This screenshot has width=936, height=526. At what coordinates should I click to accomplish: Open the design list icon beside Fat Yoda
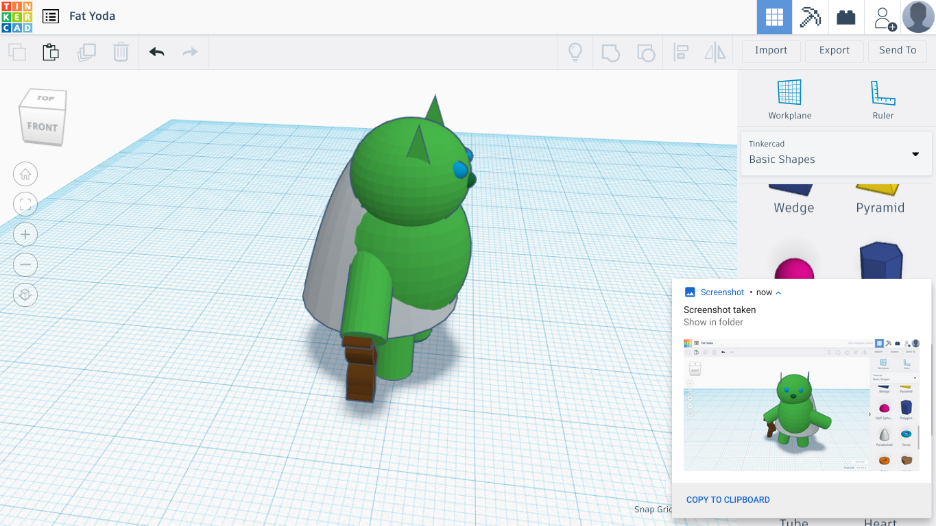click(50, 16)
